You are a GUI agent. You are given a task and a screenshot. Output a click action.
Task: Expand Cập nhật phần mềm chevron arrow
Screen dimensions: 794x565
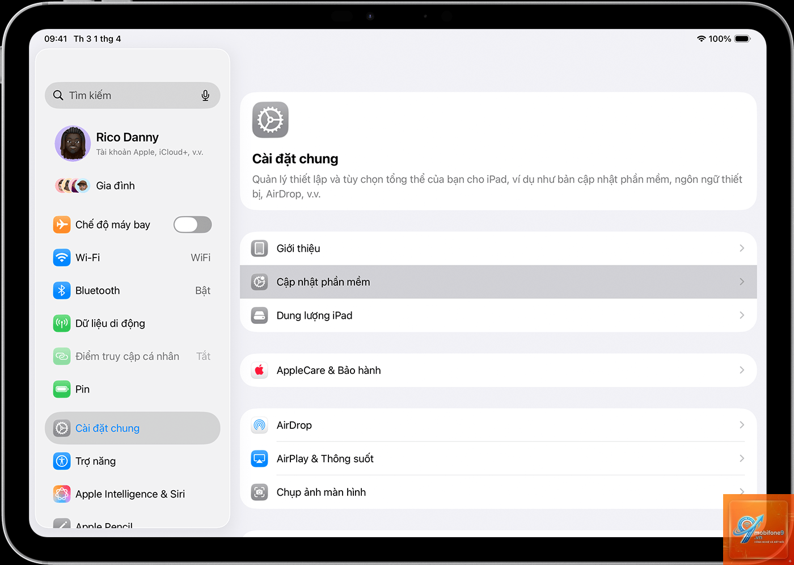pyautogui.click(x=742, y=282)
